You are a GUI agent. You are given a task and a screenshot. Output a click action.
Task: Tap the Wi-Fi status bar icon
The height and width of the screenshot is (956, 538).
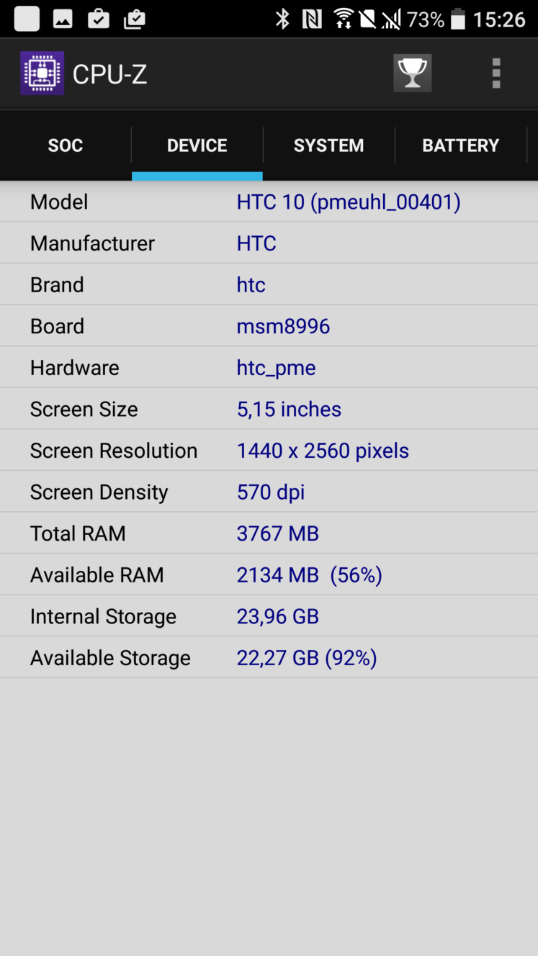coord(344,19)
